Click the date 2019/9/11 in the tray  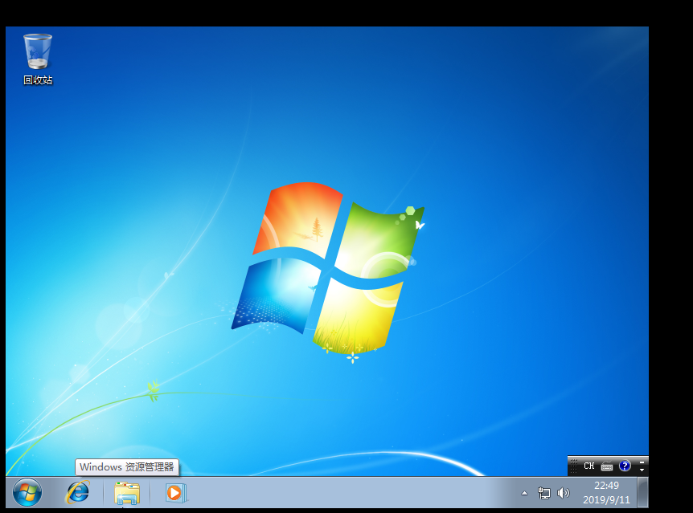606,500
